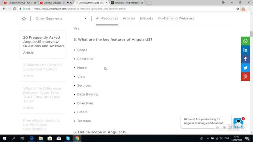This screenshot has height=142, width=253.
Task: Click the 'Filters' list item
Action: pyautogui.click(x=82, y=112)
